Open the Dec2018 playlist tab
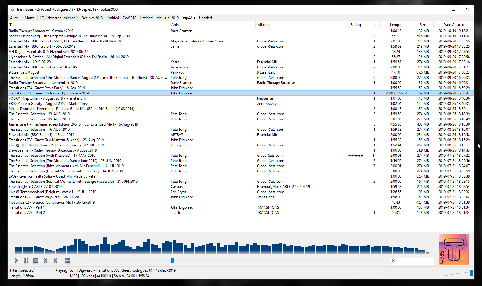Viewport: 482px width, 286px height. click(129, 18)
